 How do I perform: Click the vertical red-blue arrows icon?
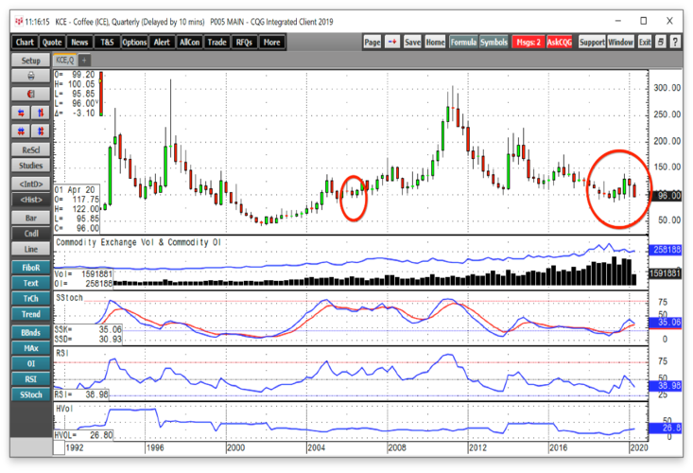click(x=41, y=114)
